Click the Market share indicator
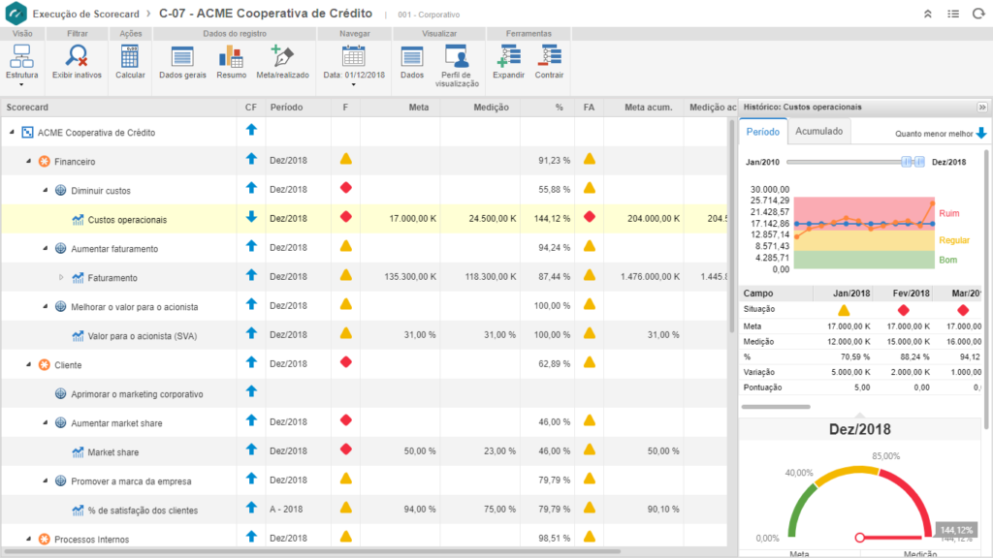Image resolution: width=993 pixels, height=558 pixels. pos(112,452)
